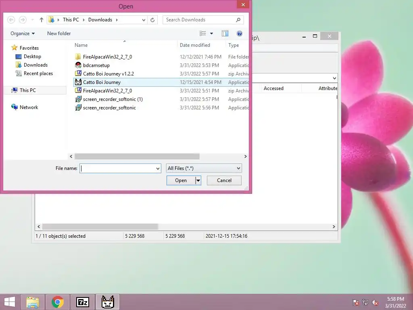This screenshot has height=310, width=413.
Task: Click the File name text box
Action: (x=117, y=168)
